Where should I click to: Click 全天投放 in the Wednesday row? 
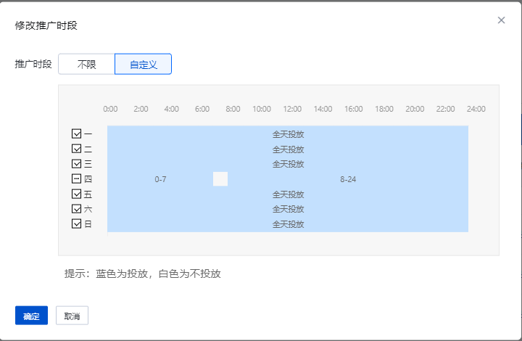click(289, 164)
